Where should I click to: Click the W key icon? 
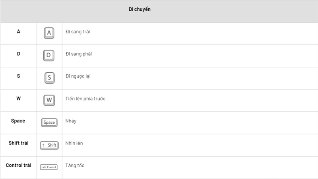[49, 99]
